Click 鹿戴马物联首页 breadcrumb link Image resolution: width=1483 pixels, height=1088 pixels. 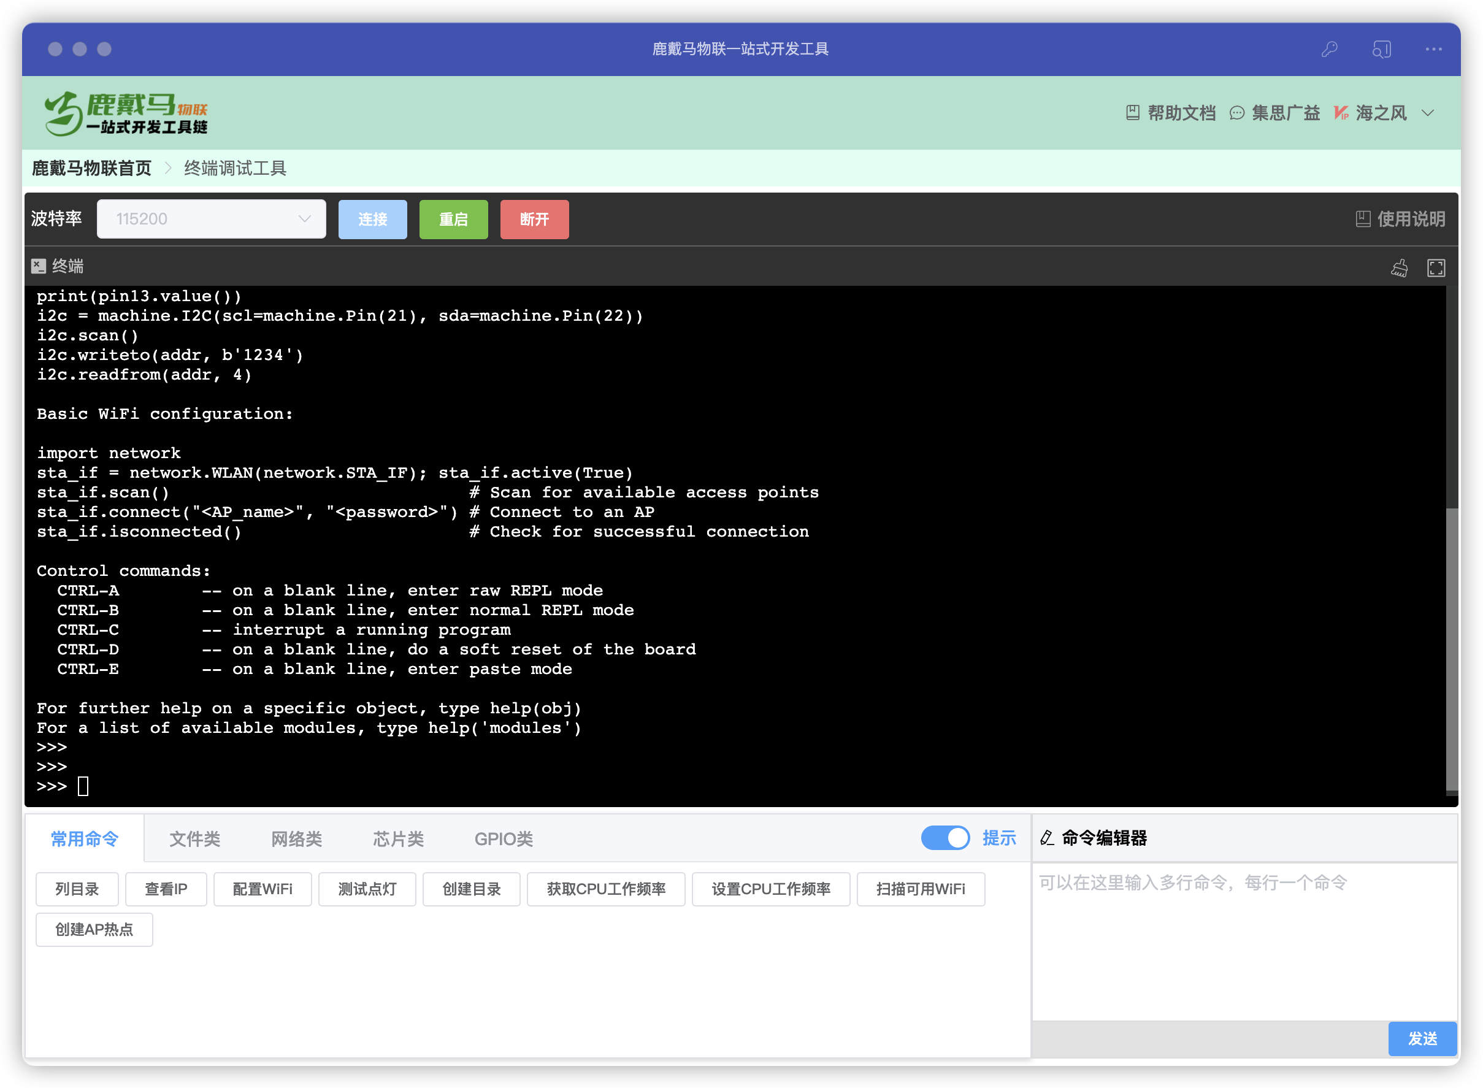pos(91,169)
